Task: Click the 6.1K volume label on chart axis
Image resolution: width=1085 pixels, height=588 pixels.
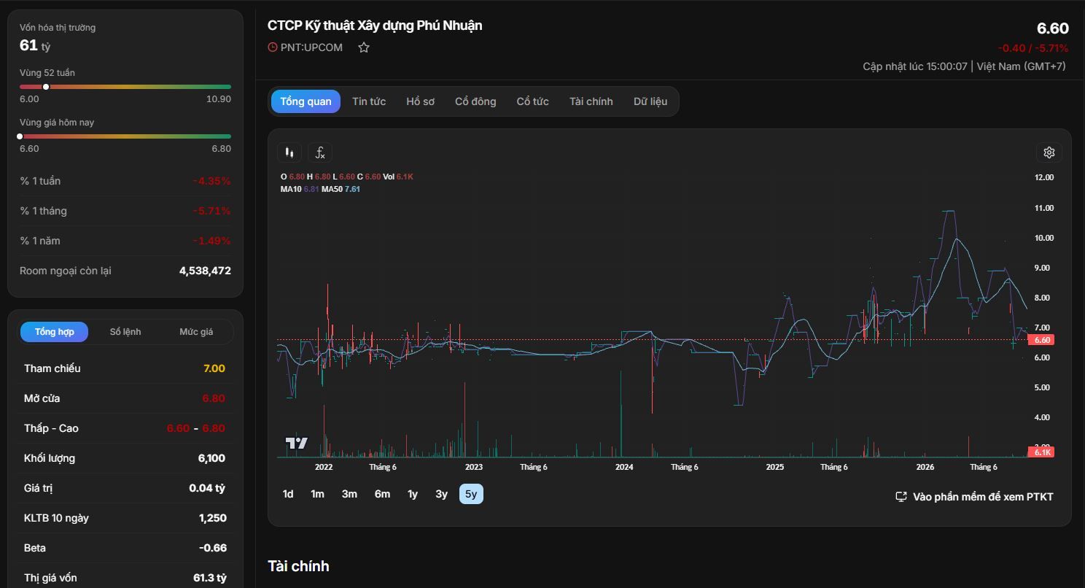Action: 1042,452
